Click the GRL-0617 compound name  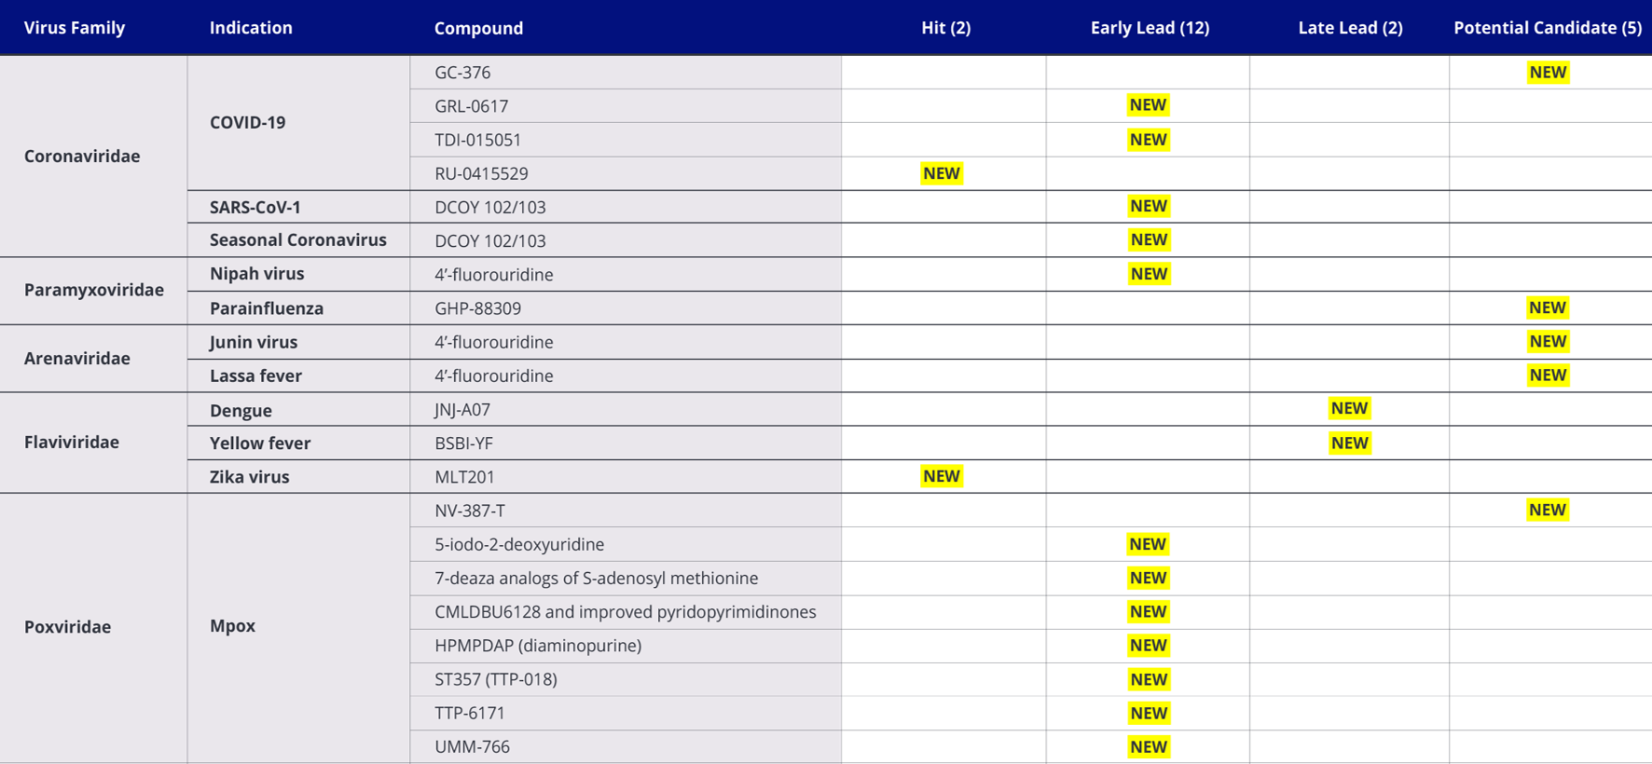pos(471,106)
